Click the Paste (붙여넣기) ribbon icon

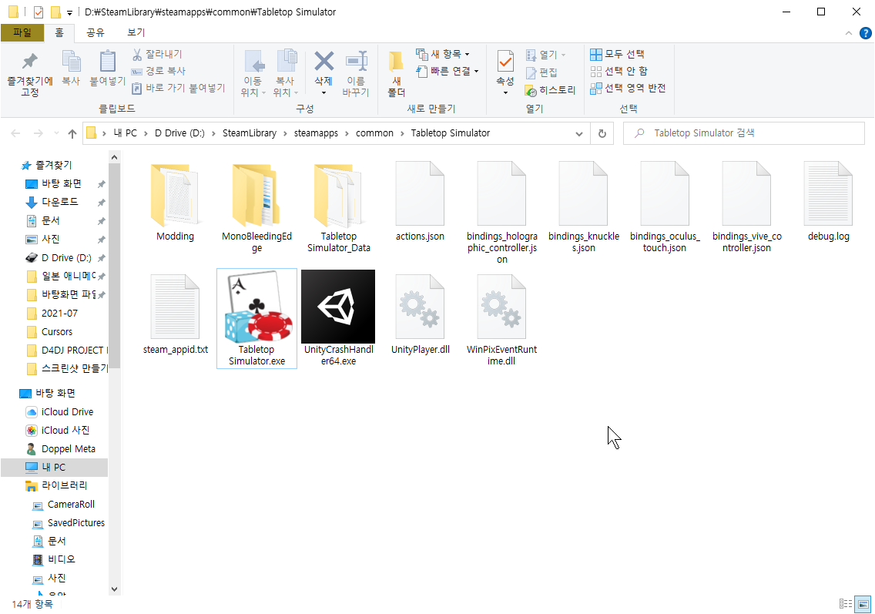pos(108,68)
